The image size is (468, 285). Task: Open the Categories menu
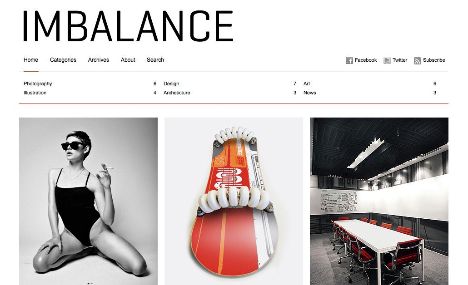pyautogui.click(x=63, y=60)
